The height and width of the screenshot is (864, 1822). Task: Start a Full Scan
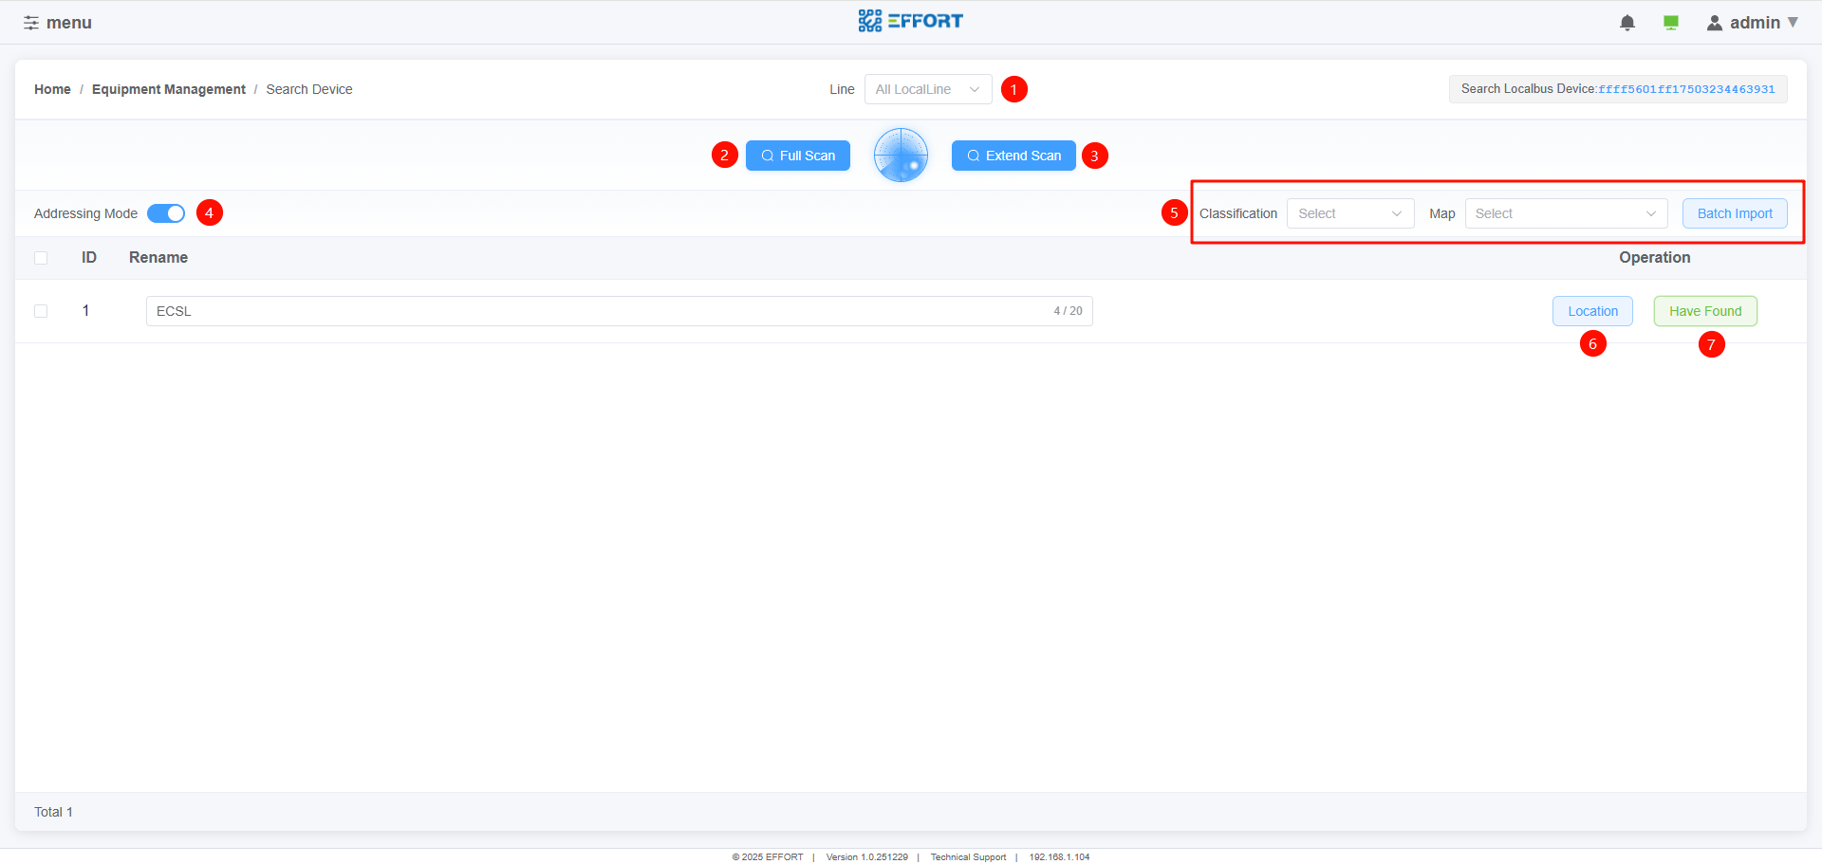coord(797,156)
